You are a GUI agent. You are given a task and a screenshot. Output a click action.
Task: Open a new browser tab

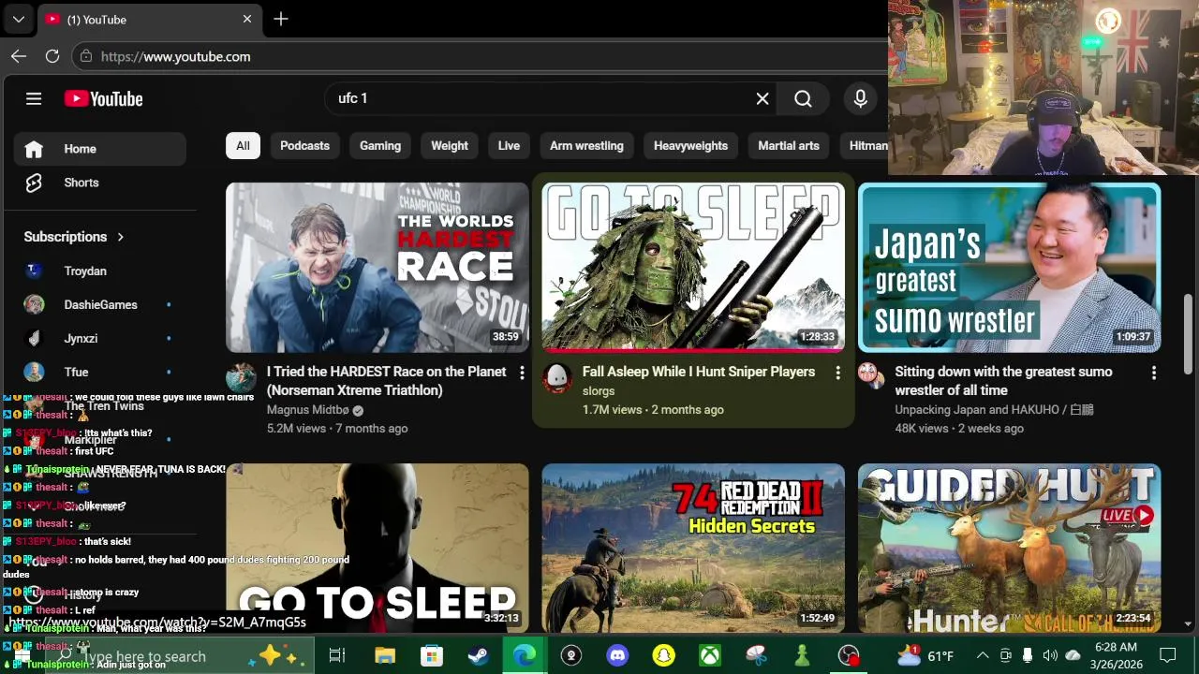pos(281,19)
